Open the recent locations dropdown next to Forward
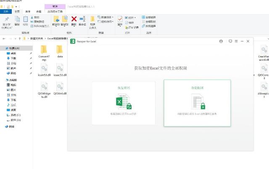 pyautogui.click(x=15, y=39)
